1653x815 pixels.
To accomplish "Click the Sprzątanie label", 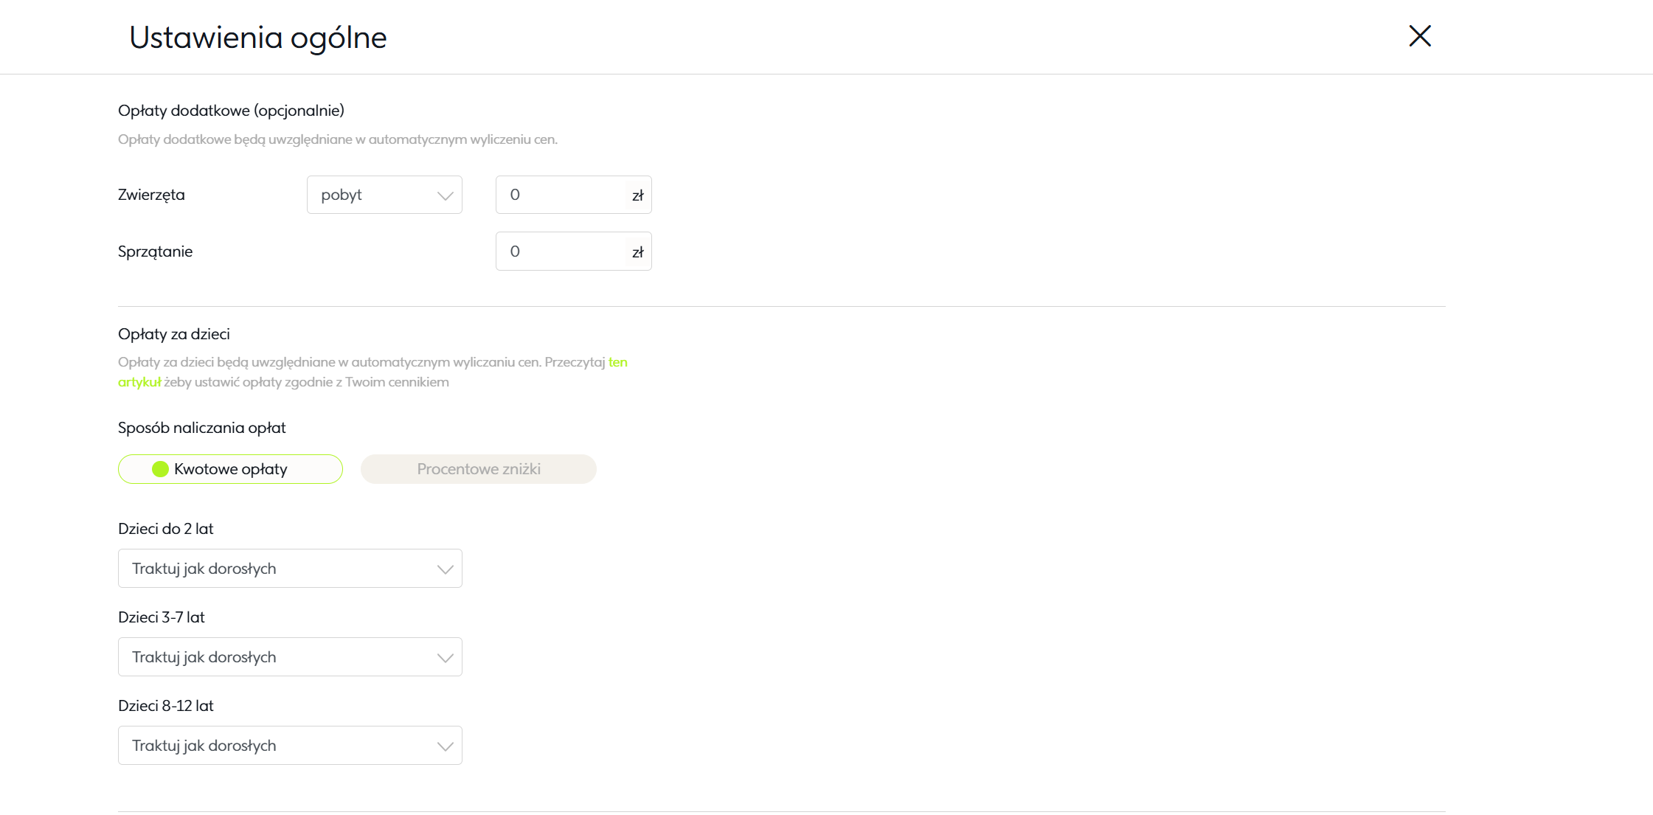I will (155, 252).
